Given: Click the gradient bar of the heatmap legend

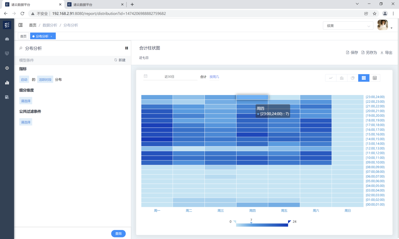Looking at the screenshot, I should click(262, 225).
